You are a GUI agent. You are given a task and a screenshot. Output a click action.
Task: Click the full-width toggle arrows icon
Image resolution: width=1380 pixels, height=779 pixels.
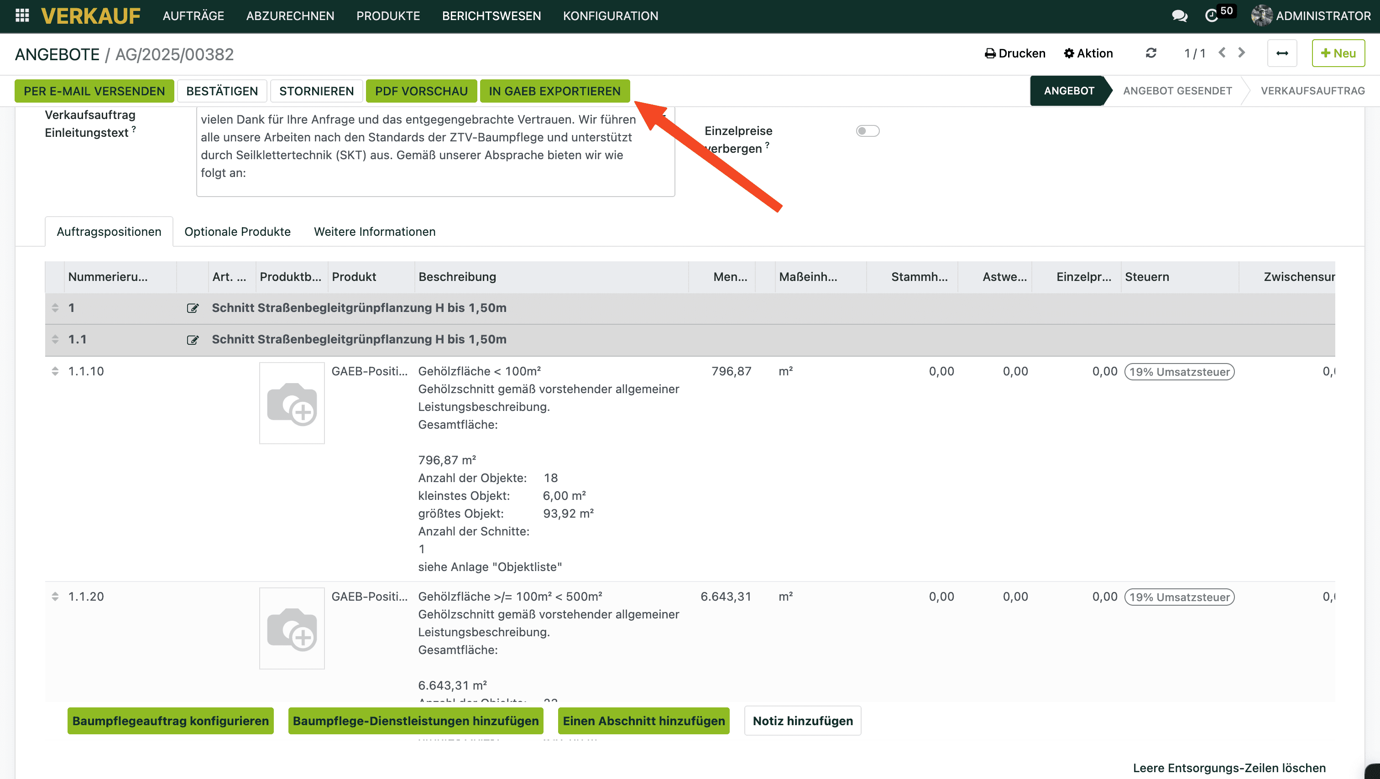1282,53
